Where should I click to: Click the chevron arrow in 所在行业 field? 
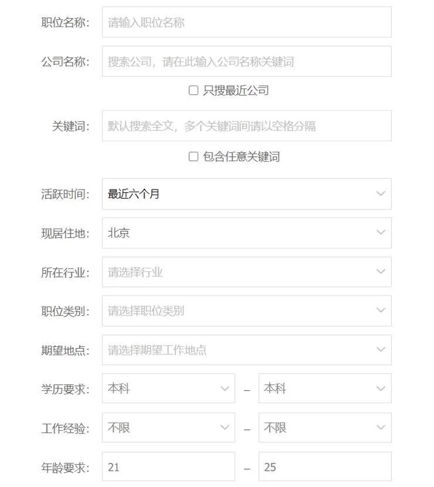(381, 272)
